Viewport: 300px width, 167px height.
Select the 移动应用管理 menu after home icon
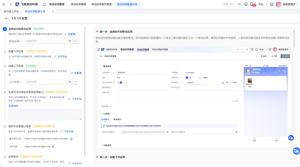57,4
